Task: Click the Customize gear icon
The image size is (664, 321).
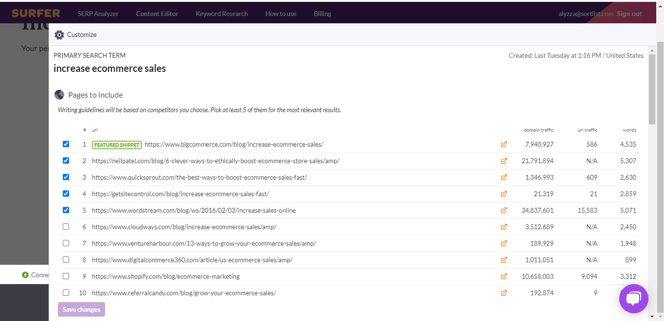Action: coord(59,35)
